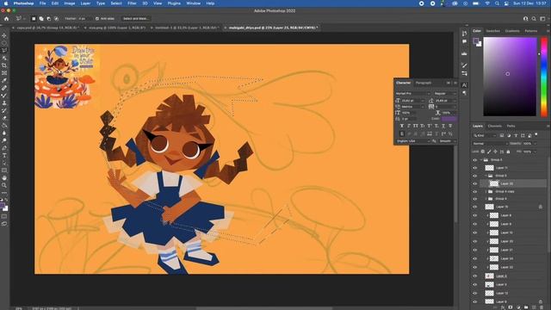
Task: Open the Layer menu
Action: coord(85,3)
